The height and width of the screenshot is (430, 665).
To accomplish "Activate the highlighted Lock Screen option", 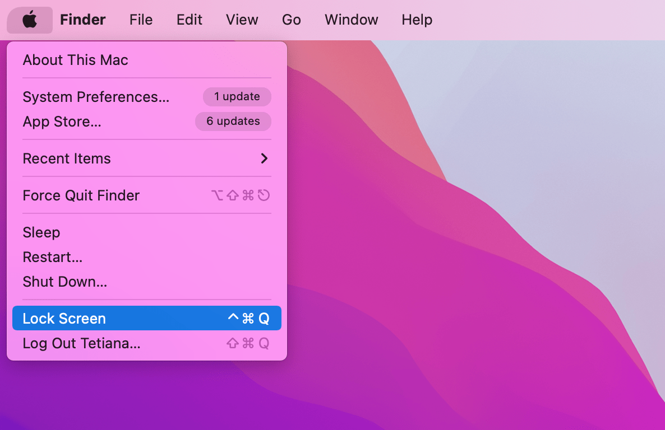I will 63,318.
